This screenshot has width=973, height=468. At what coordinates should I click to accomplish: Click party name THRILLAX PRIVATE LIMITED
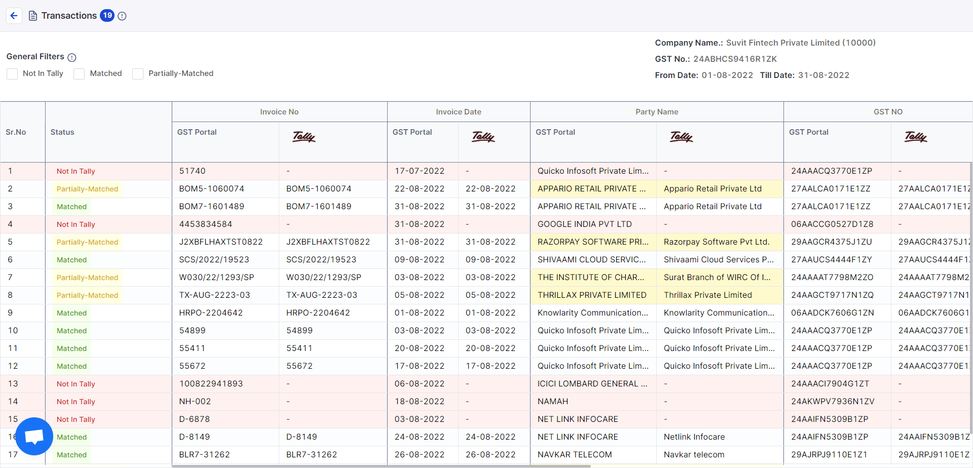point(592,295)
